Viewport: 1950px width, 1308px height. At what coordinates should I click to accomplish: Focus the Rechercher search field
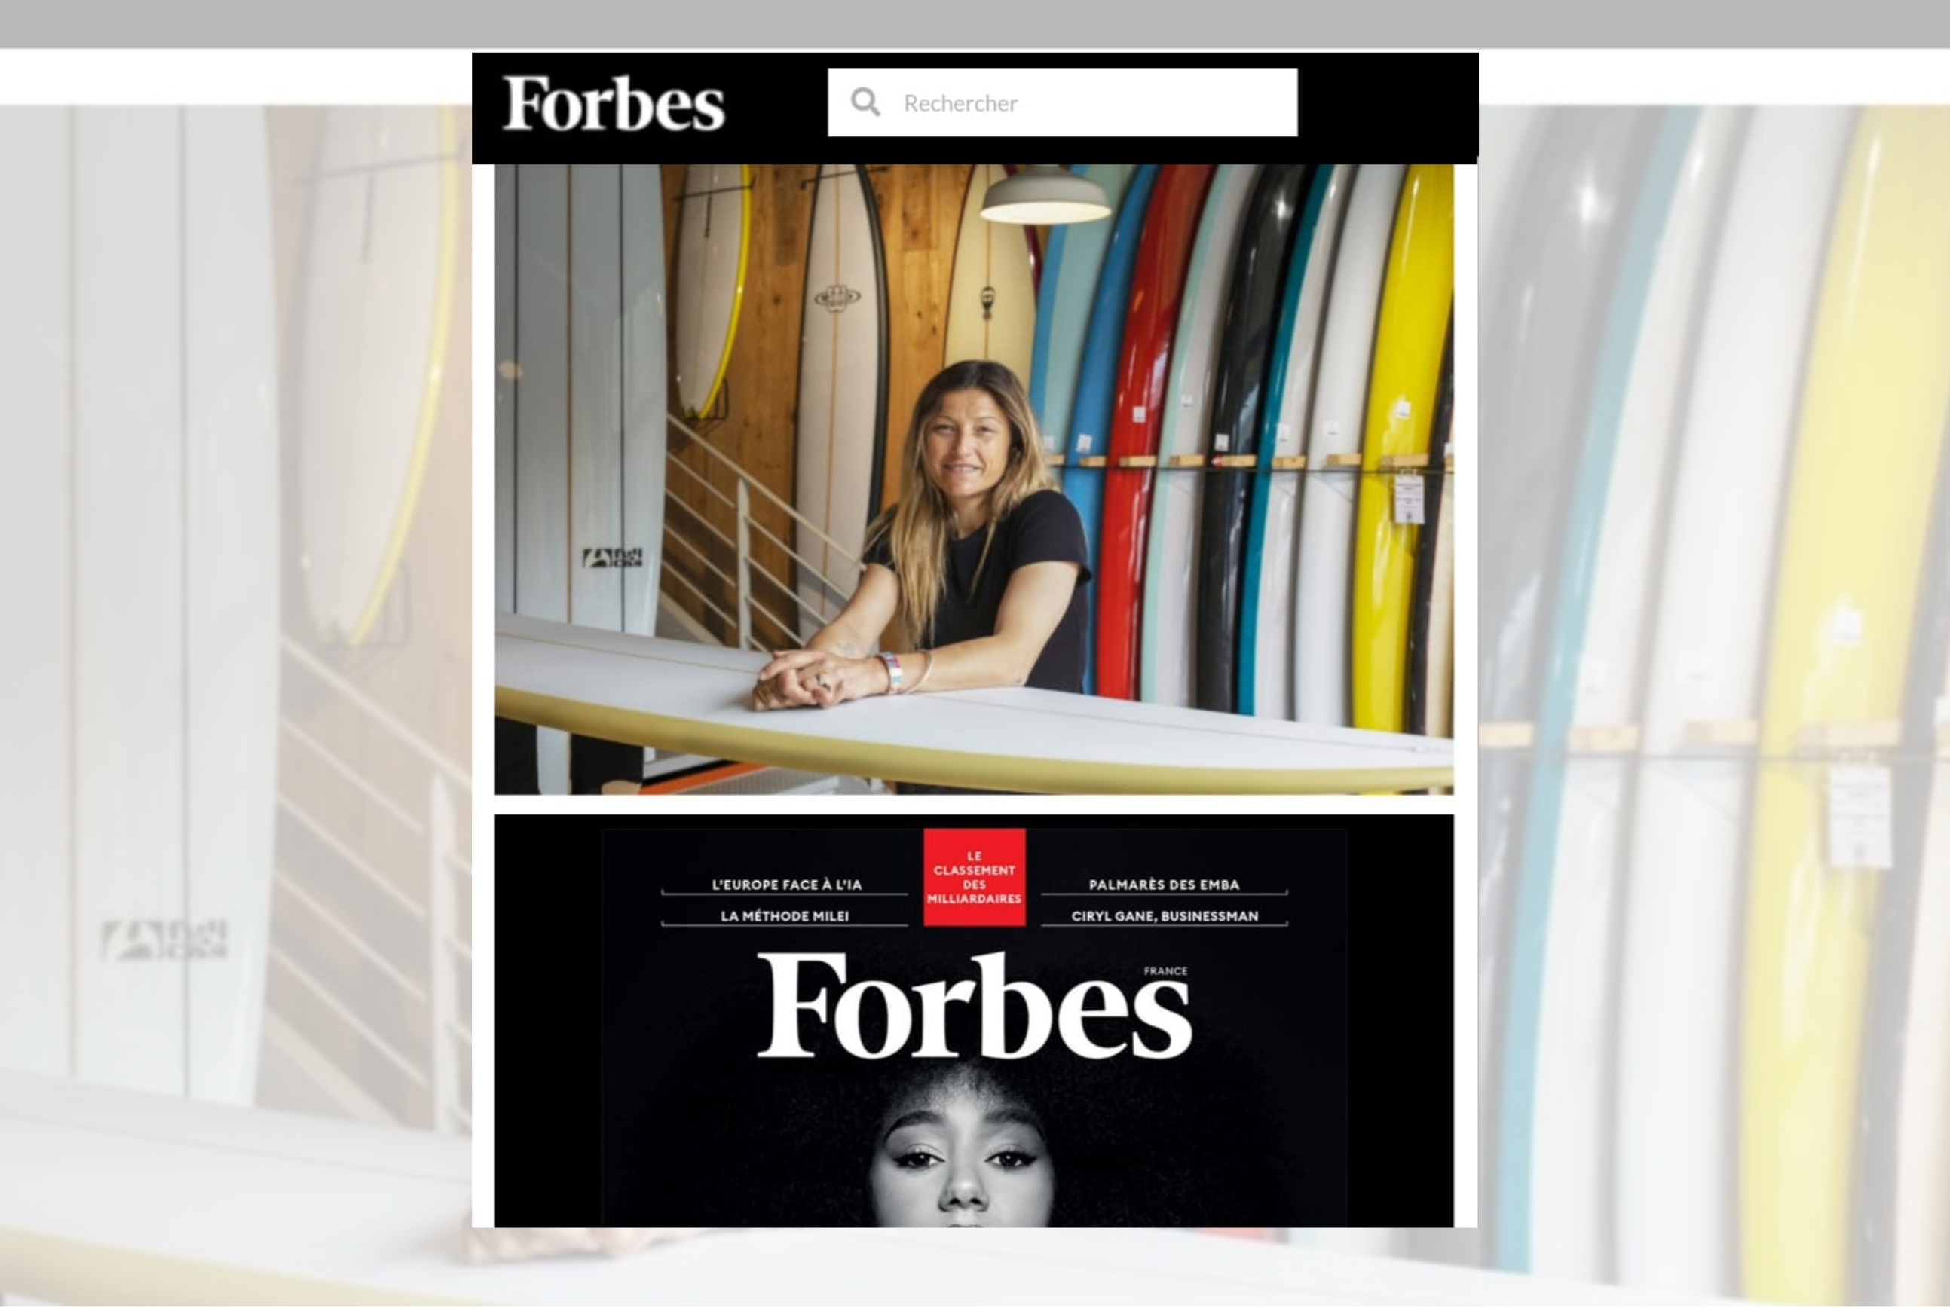1062,102
